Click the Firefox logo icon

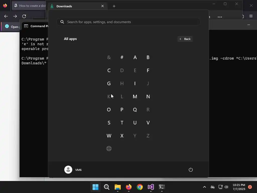[5, 6]
